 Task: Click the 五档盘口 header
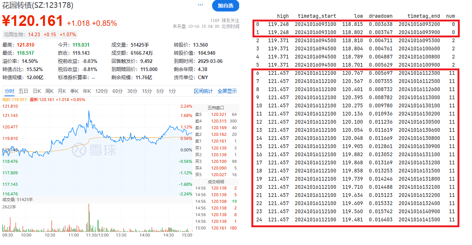[216, 108]
